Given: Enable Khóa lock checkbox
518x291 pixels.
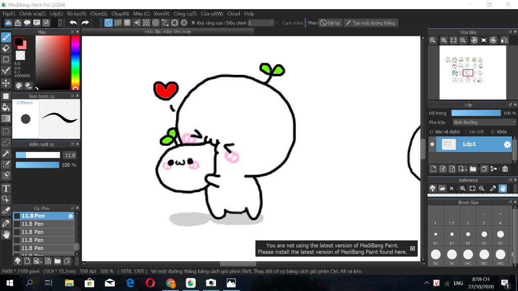Looking at the screenshot, I should click(493, 132).
